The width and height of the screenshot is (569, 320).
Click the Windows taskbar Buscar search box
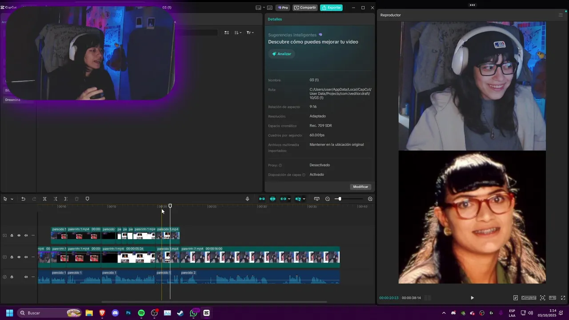[50, 313]
